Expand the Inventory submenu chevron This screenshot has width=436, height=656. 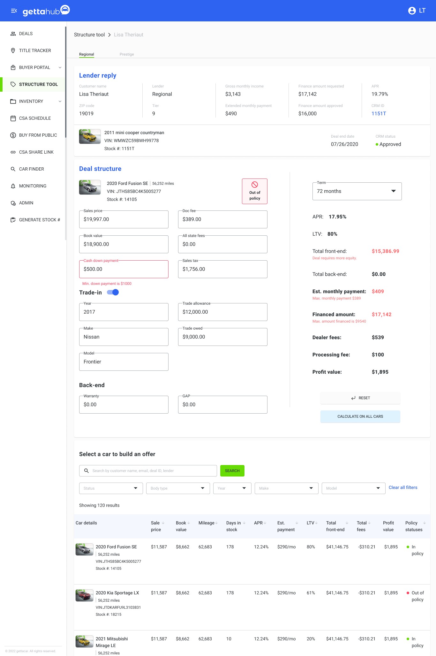click(x=60, y=101)
